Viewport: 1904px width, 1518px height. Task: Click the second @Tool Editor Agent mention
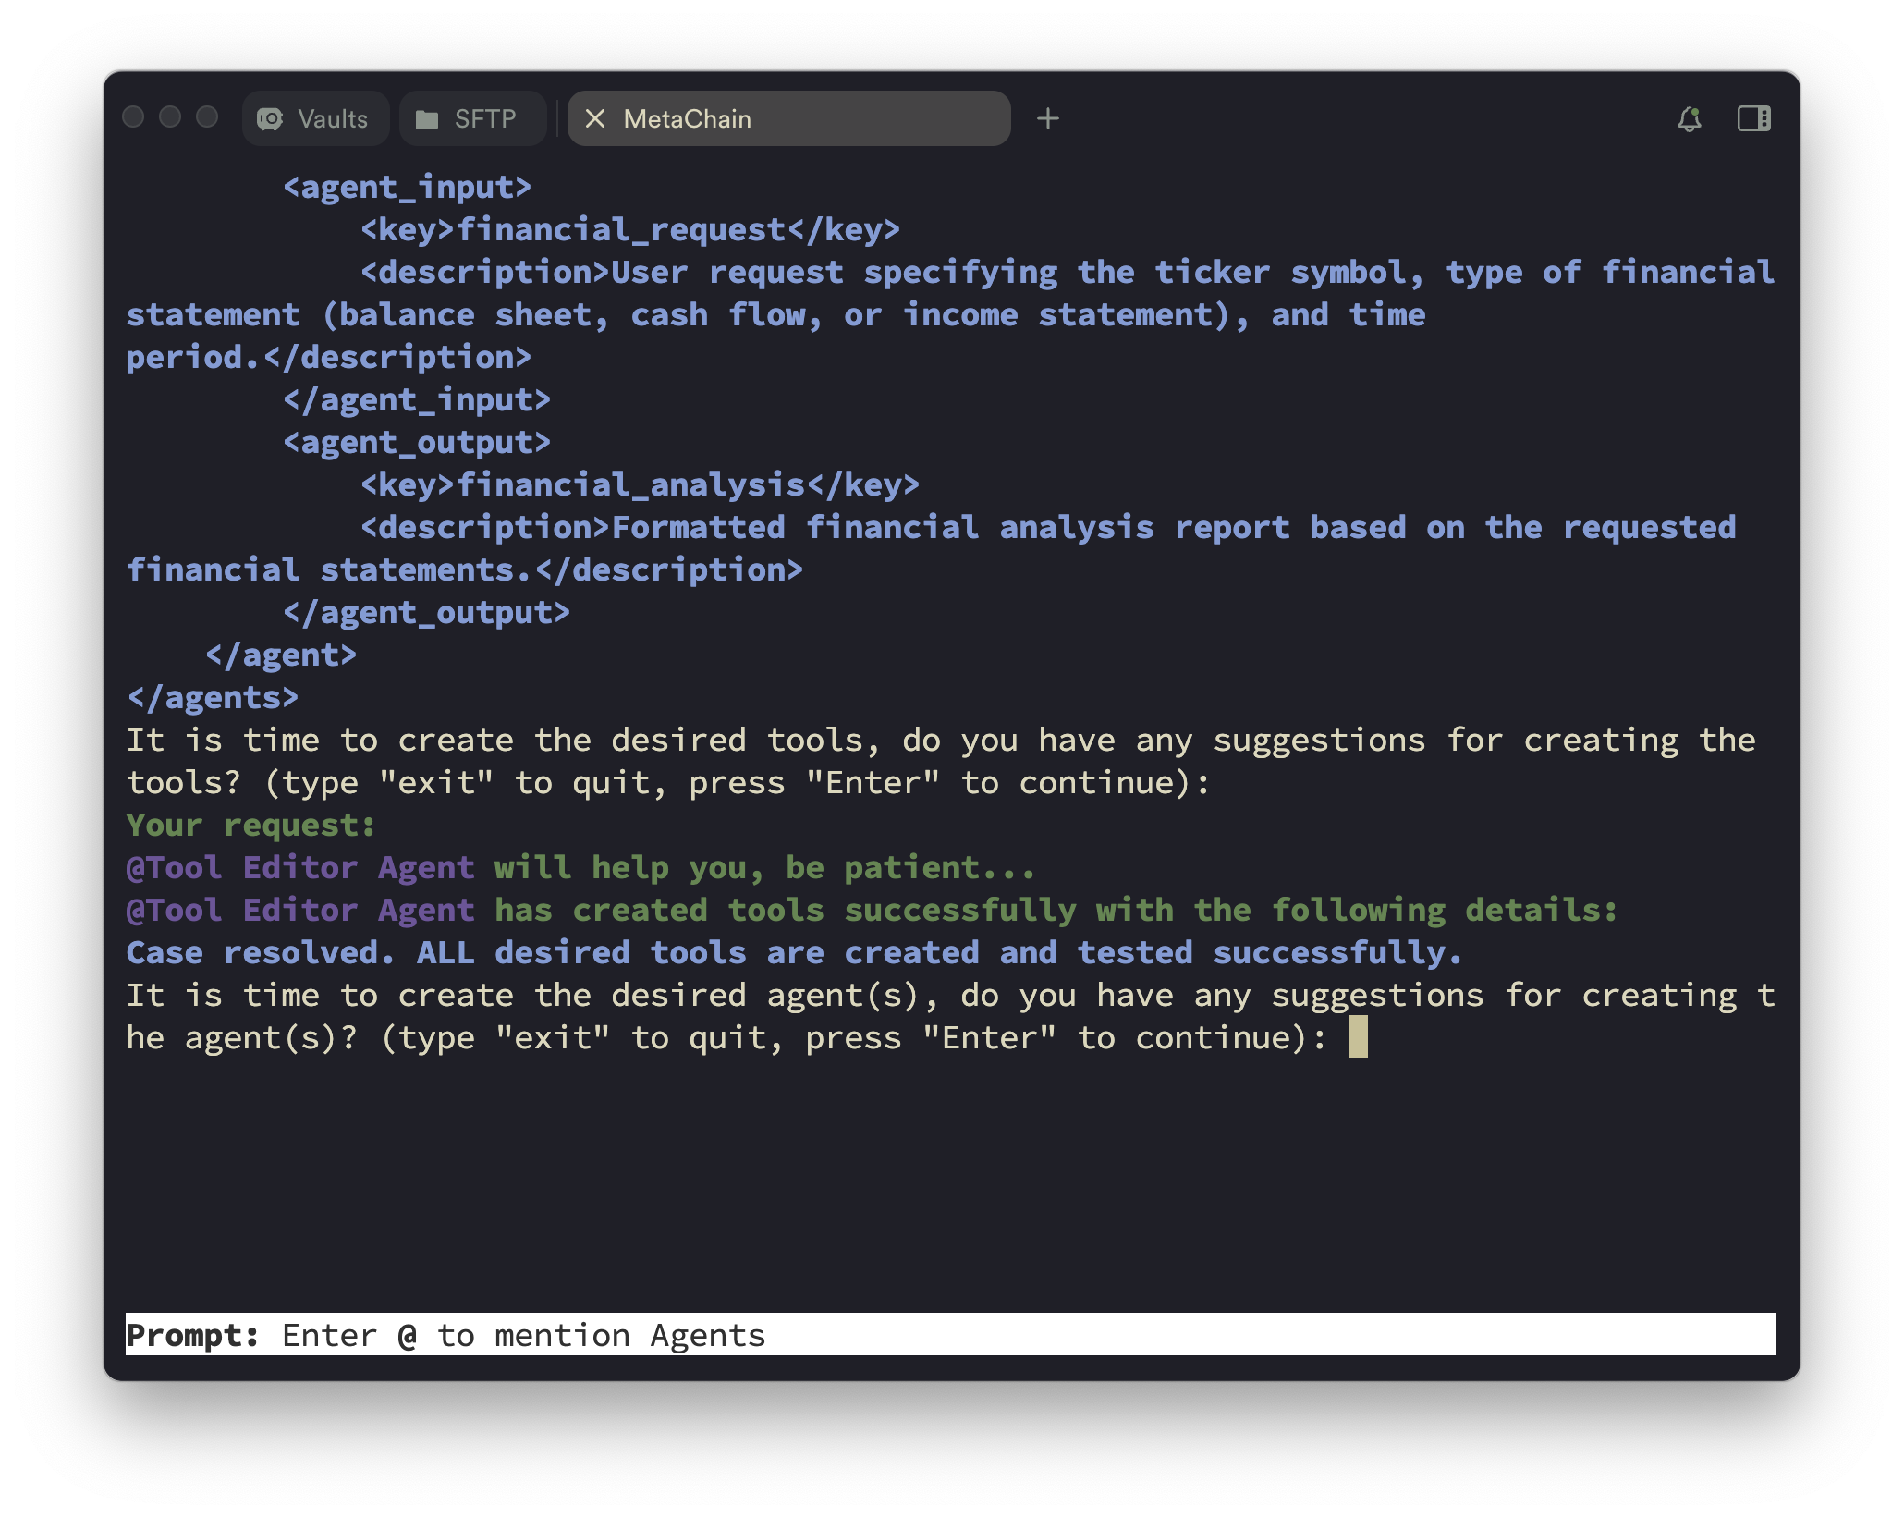coord(299,910)
